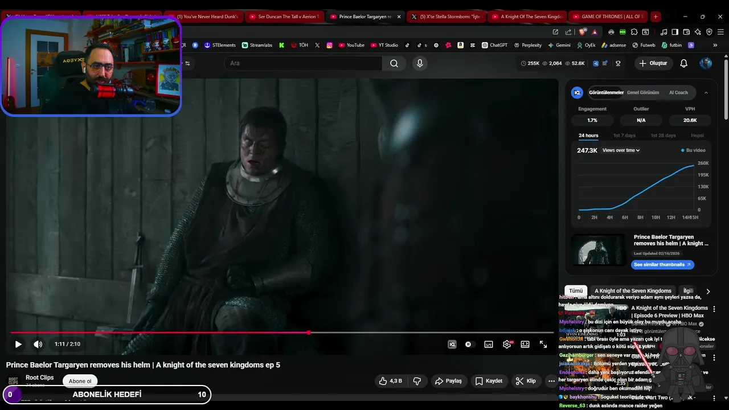Open adsense bookmark
This screenshot has height=410, width=729.
[613, 45]
